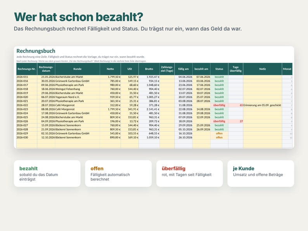The width and height of the screenshot is (308, 231).
Task: Click the 'bezahlt' feature card
Action: pyautogui.click(x=47, y=174)
